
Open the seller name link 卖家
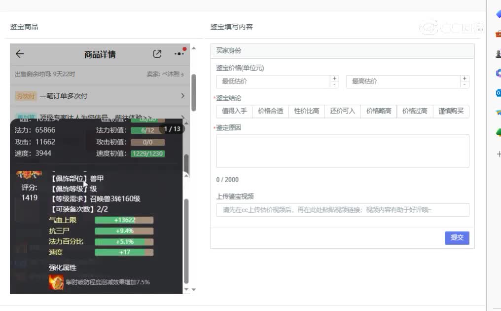165,74
